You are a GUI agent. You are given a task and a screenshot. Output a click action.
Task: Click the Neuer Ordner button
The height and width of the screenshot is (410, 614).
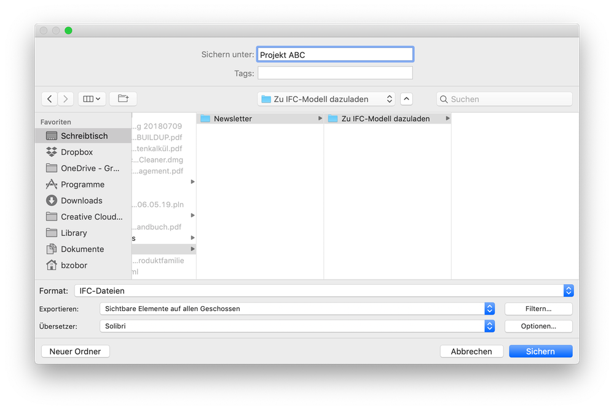coord(75,351)
